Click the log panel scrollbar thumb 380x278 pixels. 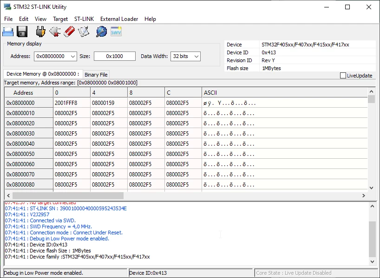(372, 239)
